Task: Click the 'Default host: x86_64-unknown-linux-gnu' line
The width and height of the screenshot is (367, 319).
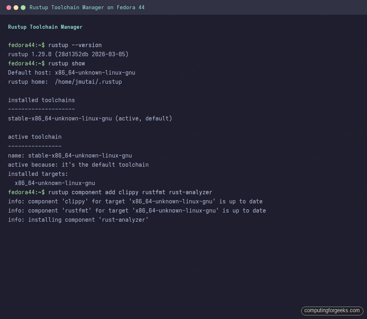Action: (72, 73)
